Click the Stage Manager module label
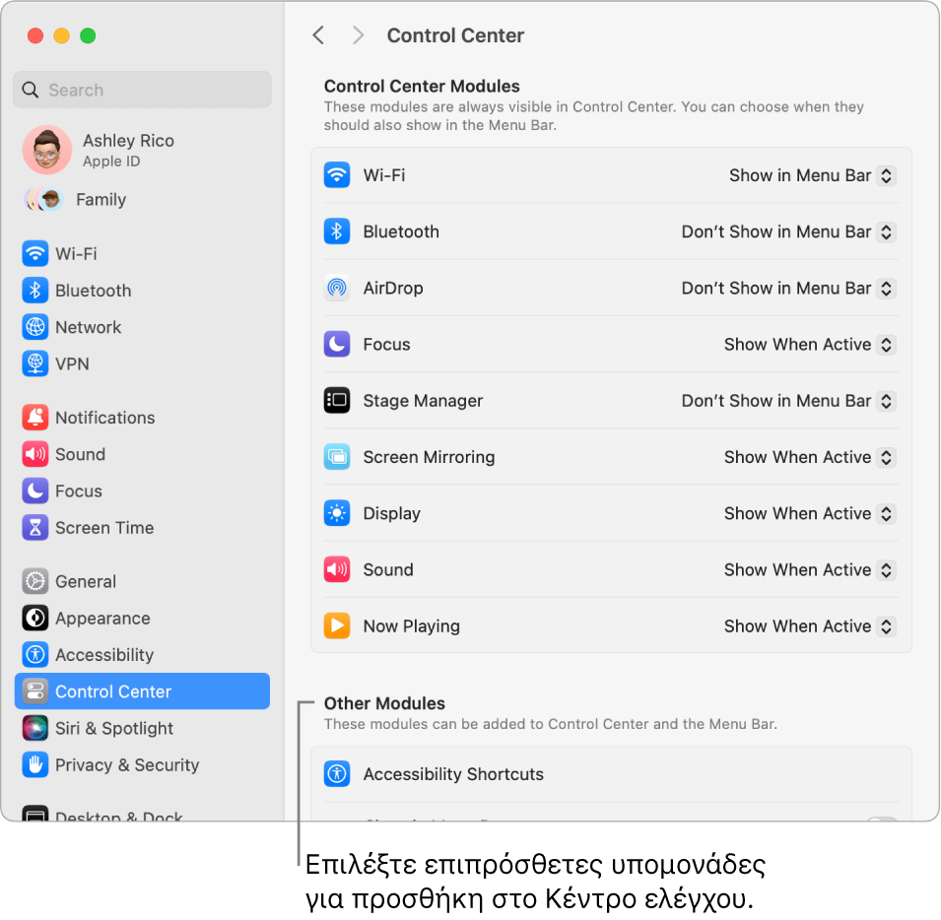This screenshot has width=941, height=920. pyautogui.click(x=423, y=401)
